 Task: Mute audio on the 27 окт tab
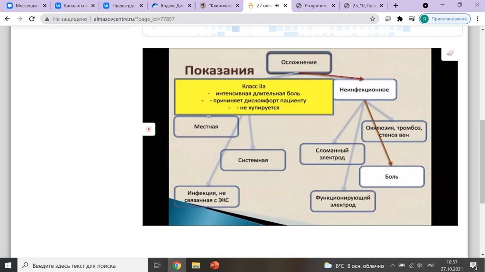277,6
